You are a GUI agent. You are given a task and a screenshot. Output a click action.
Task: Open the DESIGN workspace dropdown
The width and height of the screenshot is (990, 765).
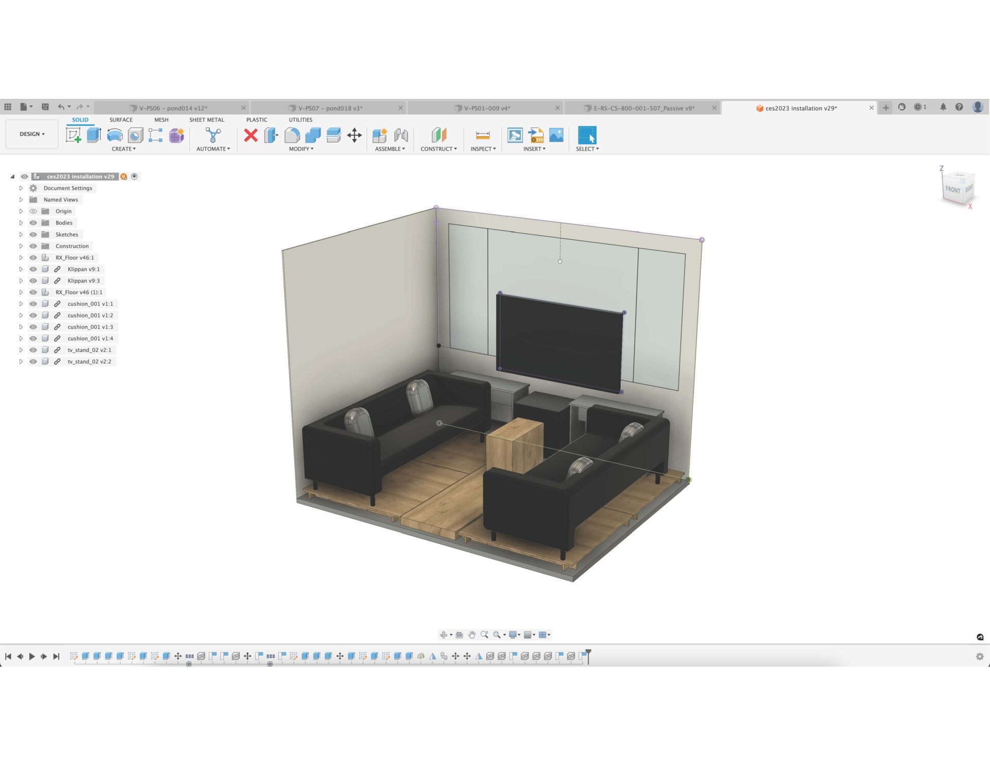pyautogui.click(x=32, y=134)
